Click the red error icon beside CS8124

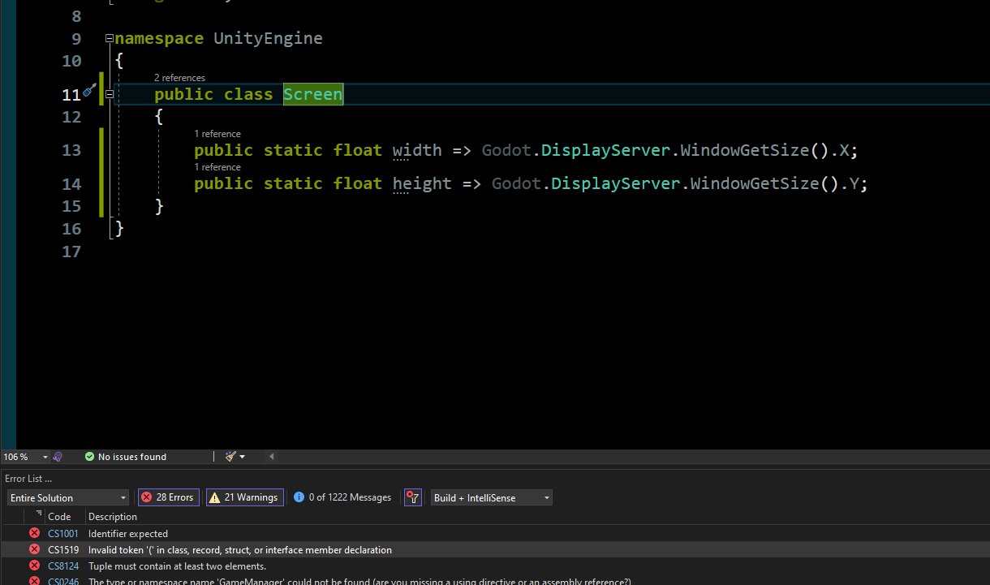(34, 566)
